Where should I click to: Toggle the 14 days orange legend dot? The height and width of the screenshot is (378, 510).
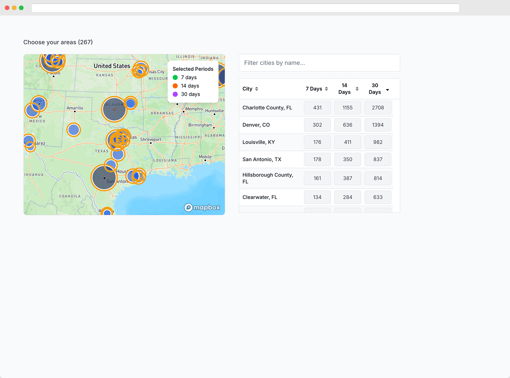[175, 86]
